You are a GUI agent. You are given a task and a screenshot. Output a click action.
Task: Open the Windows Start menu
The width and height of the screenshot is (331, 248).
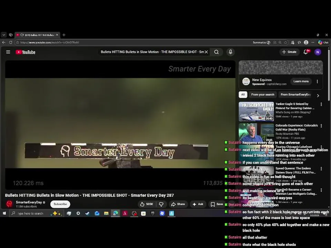click(4, 213)
